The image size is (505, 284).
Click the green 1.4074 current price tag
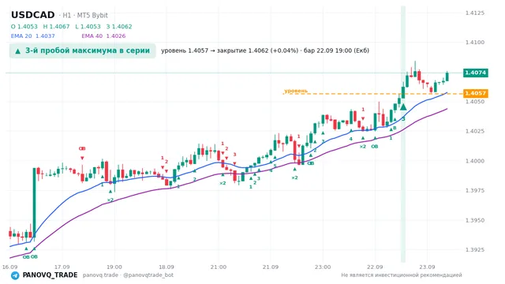(x=476, y=73)
